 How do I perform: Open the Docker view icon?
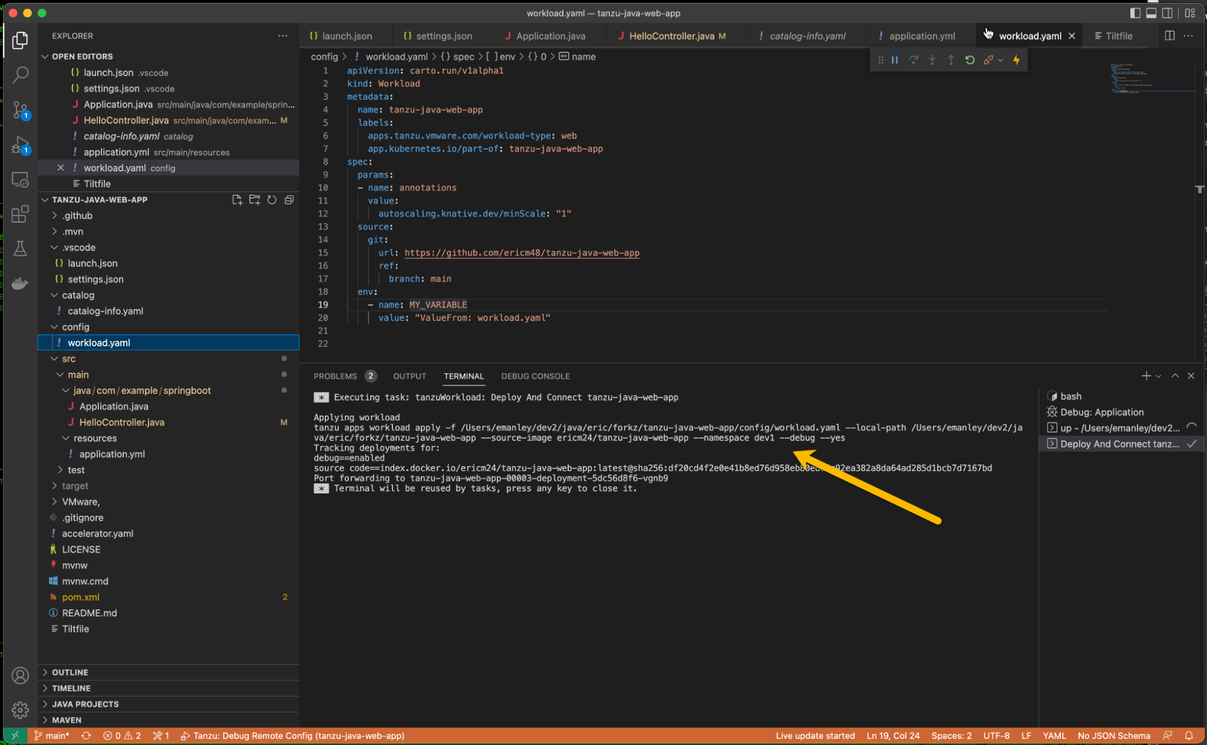[20, 284]
